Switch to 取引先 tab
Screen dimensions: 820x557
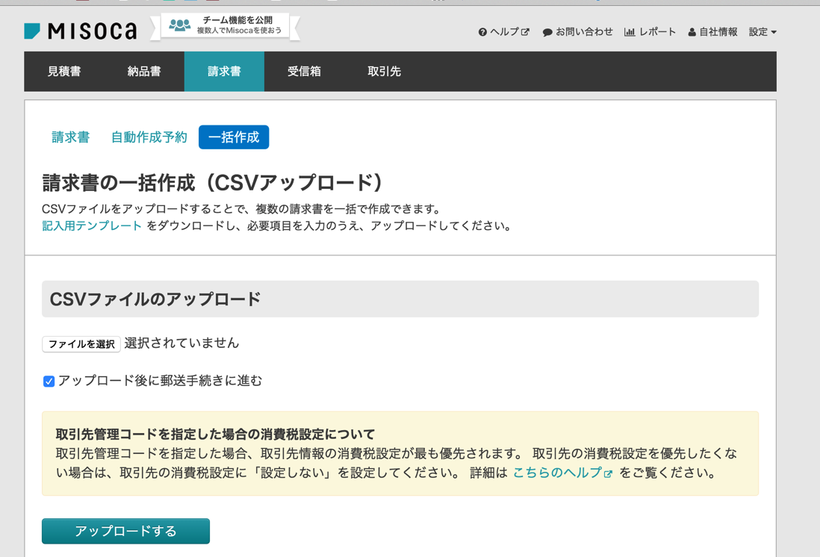(x=384, y=72)
